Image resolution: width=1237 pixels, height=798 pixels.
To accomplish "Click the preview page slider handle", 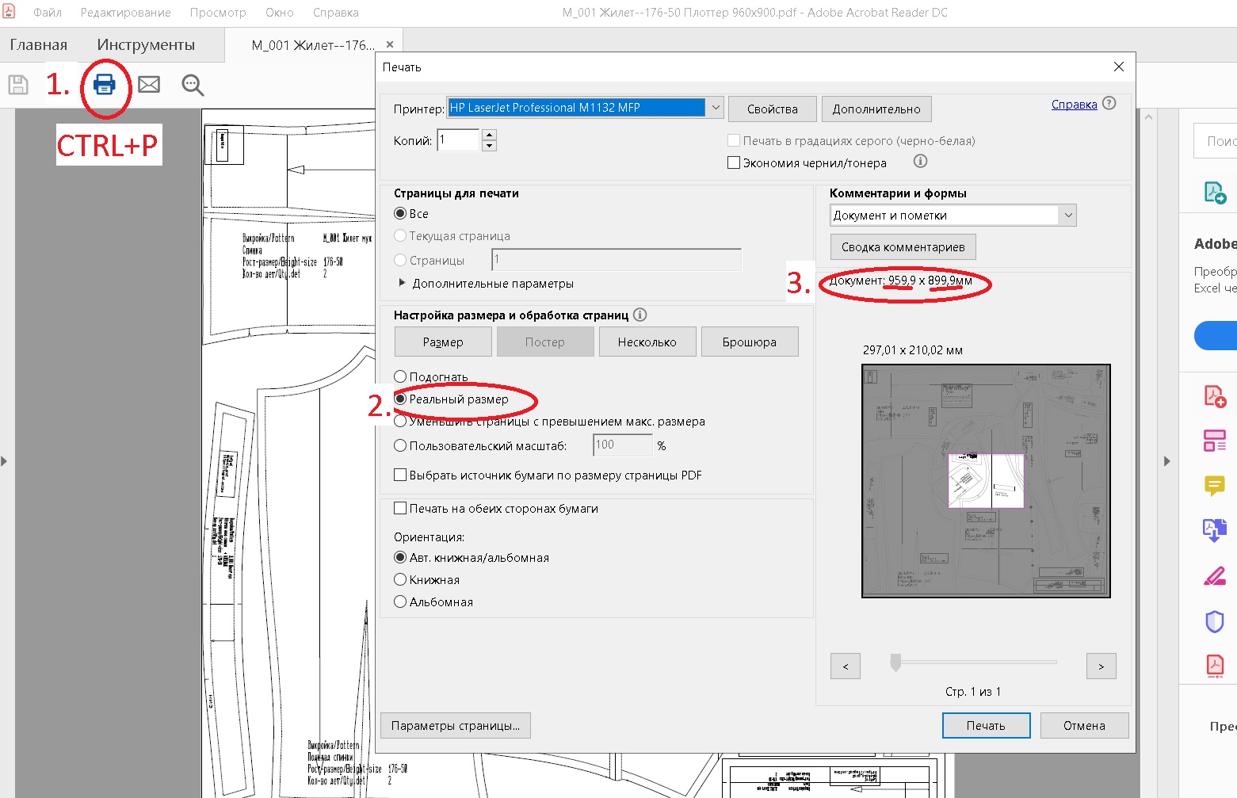I will [895, 662].
